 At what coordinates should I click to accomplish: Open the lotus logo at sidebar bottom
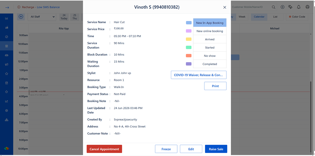pyautogui.click(x=7, y=149)
